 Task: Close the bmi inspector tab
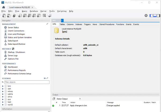[x=62, y=21]
